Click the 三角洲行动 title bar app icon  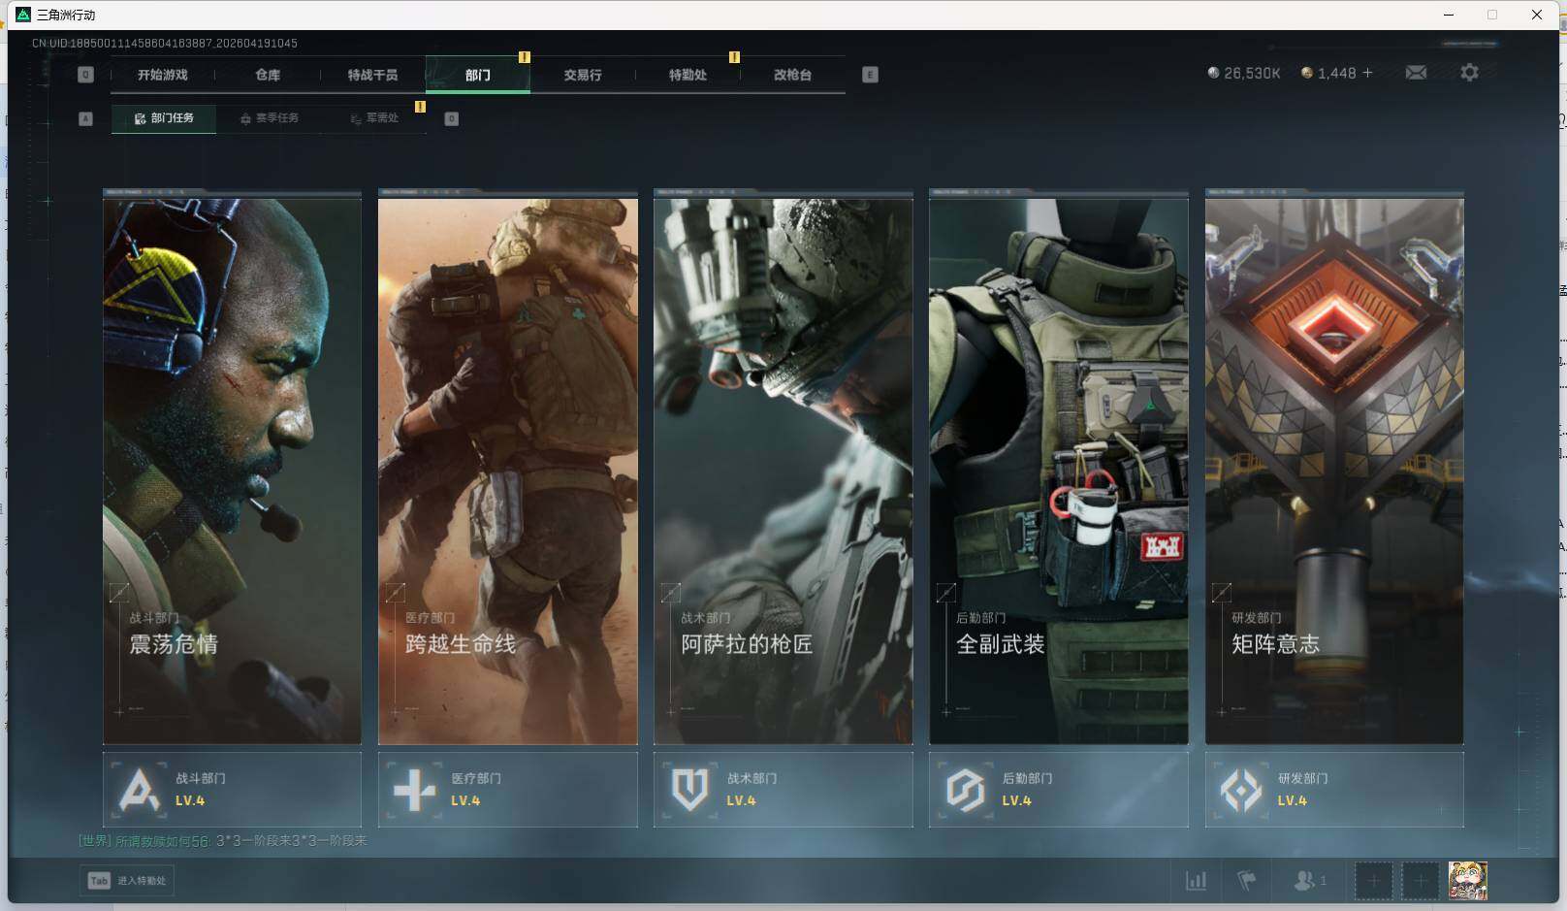coord(23,15)
